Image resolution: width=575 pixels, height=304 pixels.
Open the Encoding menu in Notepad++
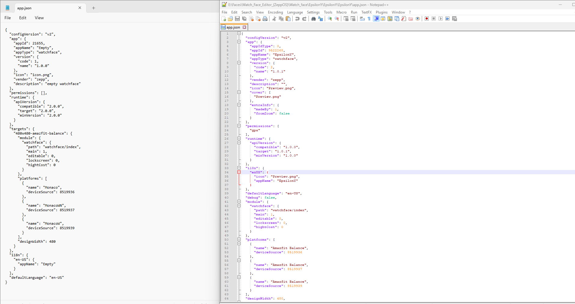(x=275, y=12)
